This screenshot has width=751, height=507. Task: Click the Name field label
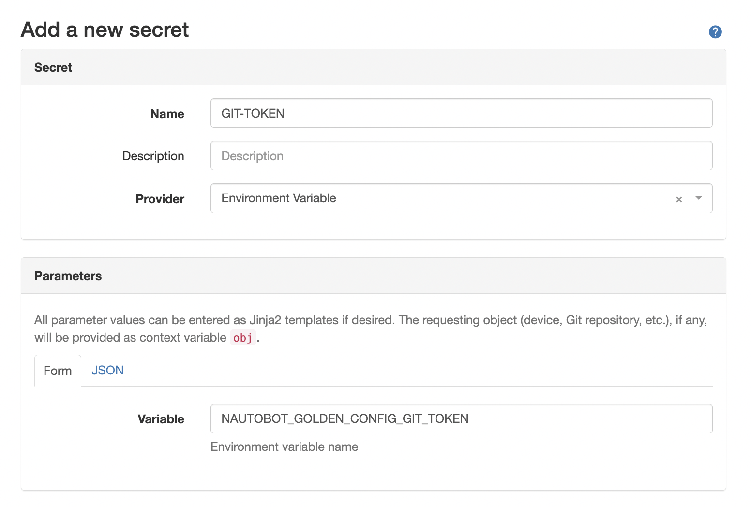[x=167, y=114]
